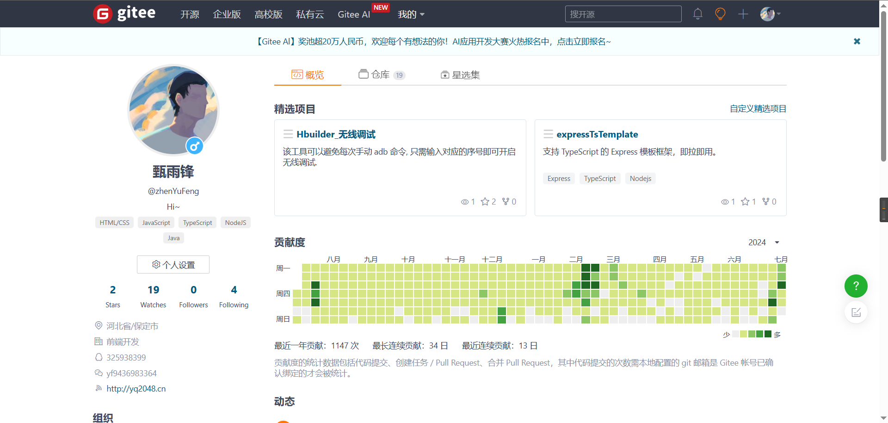Click the Java skill tag
This screenshot has height=423, width=888.
(x=173, y=238)
